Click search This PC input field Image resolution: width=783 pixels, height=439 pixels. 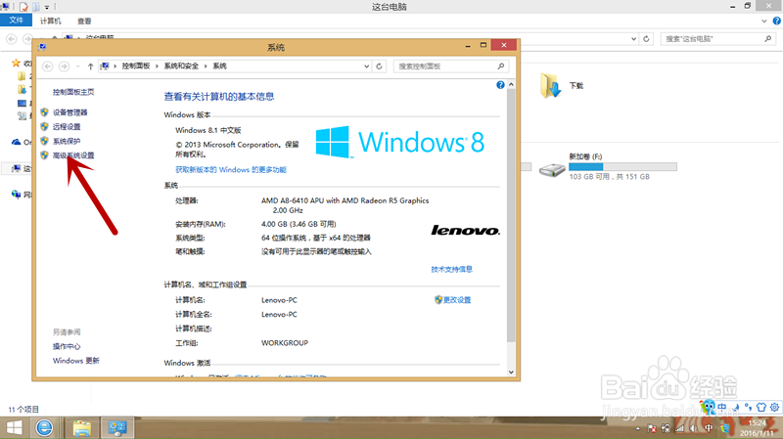pos(712,39)
